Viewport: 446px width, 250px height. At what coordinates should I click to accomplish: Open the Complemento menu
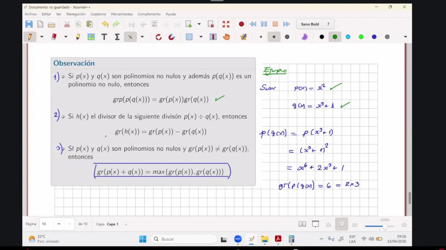pyautogui.click(x=149, y=14)
